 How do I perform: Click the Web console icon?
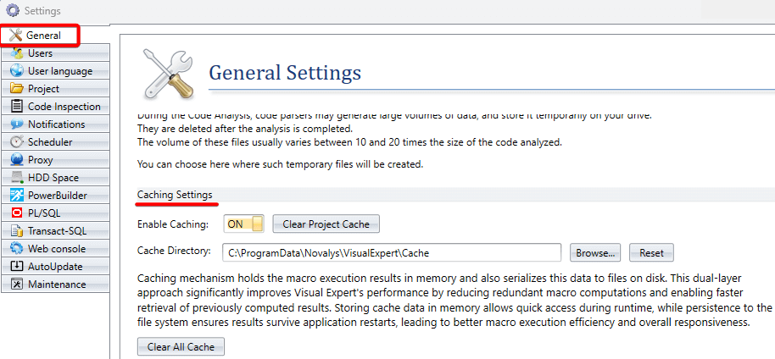17,248
